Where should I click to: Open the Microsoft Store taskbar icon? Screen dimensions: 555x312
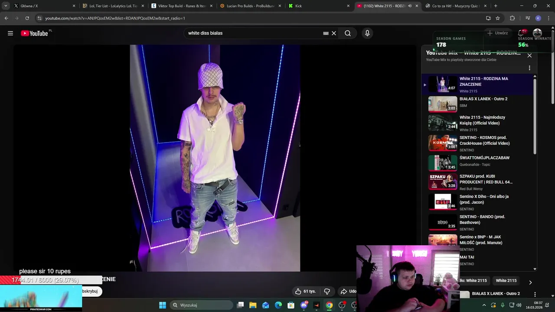(291, 305)
